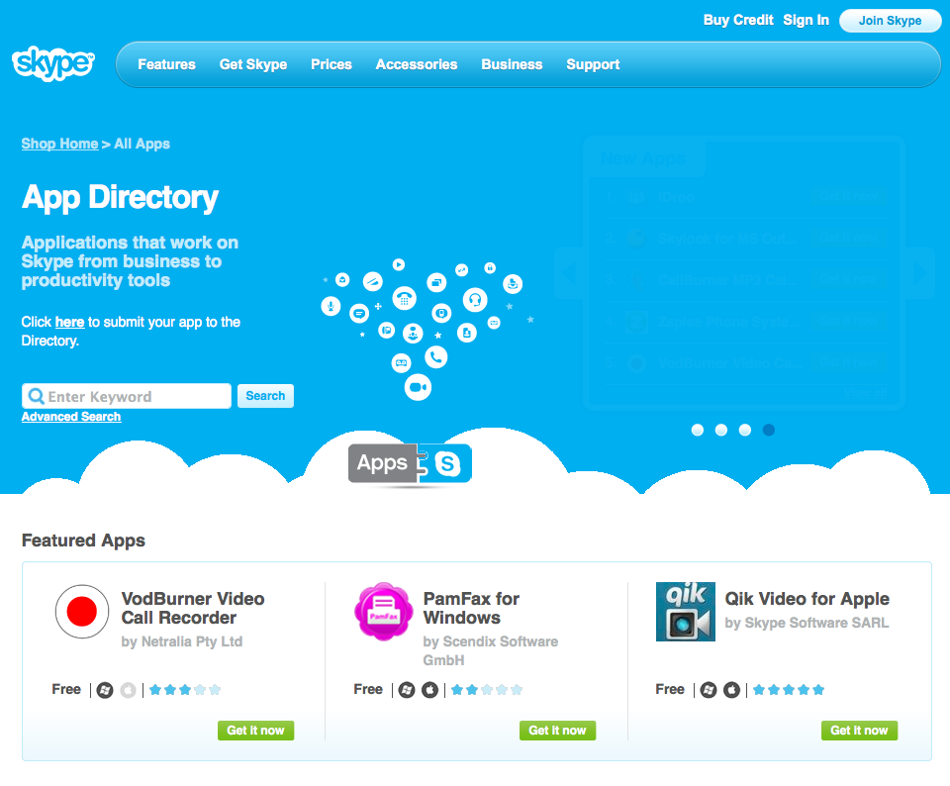Click the Sign In link
Image resolution: width=950 pixels, height=786 pixels.
pyautogui.click(x=806, y=20)
